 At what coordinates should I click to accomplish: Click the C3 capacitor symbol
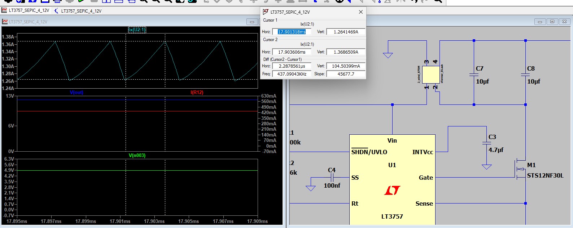(486, 143)
